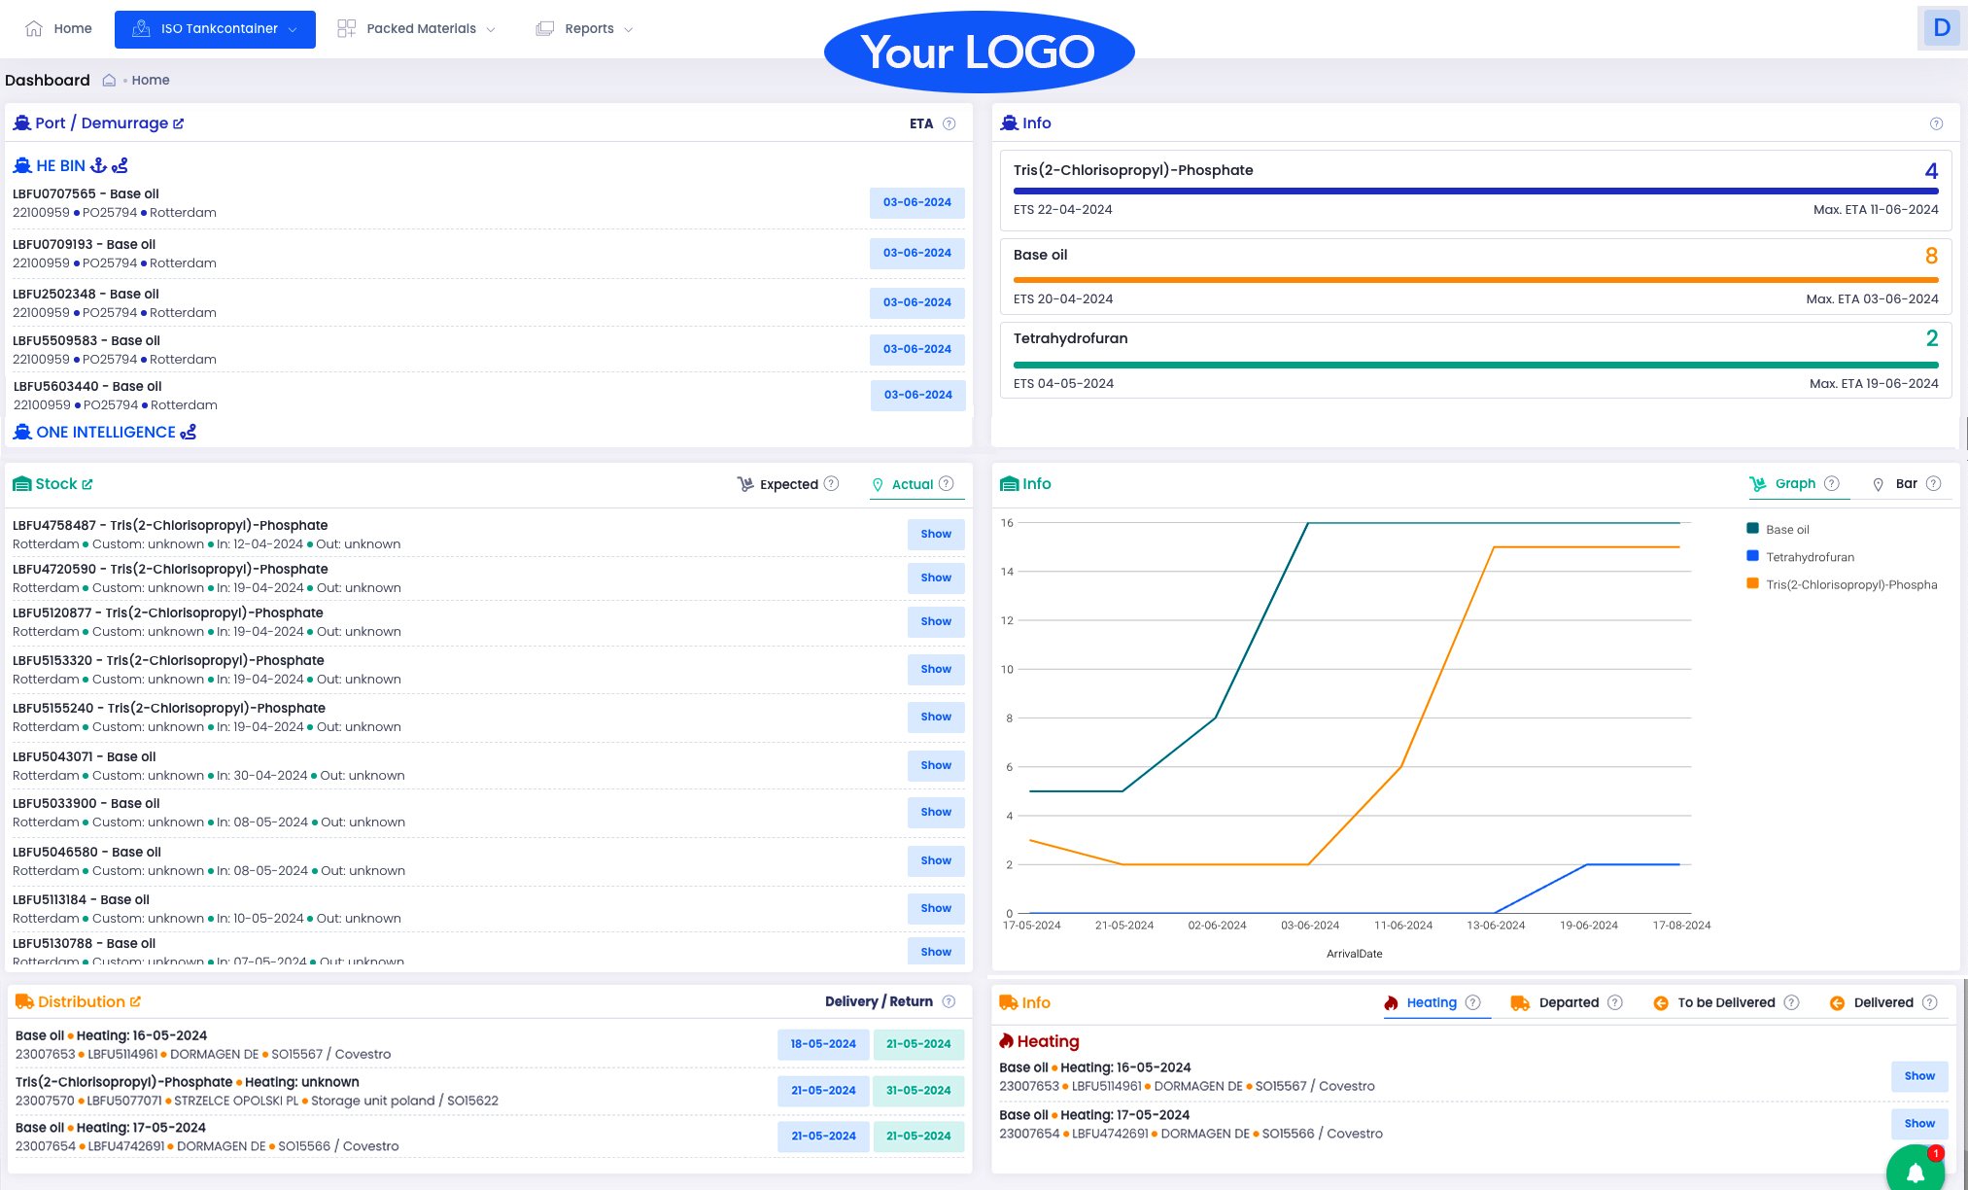The width and height of the screenshot is (1968, 1190).
Task: Click the Base oil legend color swatch
Action: point(1753,529)
